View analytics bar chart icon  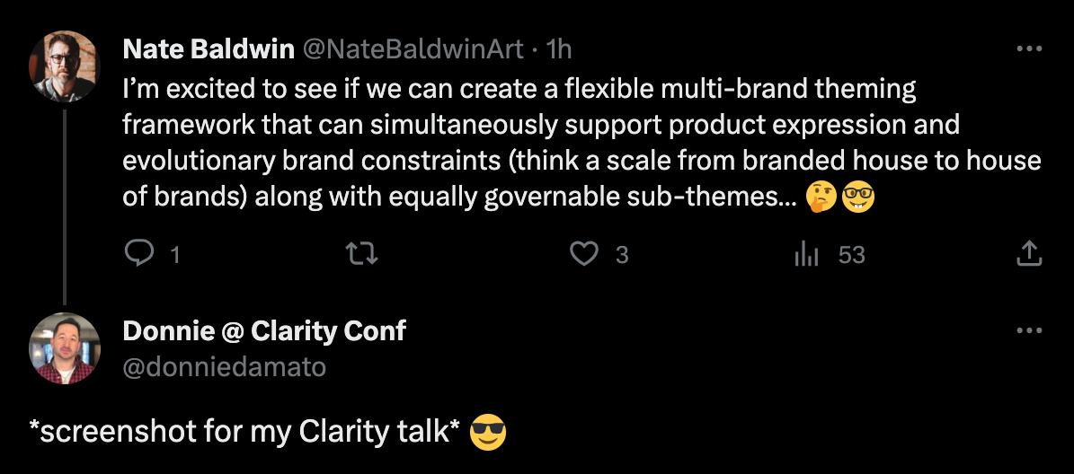806,254
